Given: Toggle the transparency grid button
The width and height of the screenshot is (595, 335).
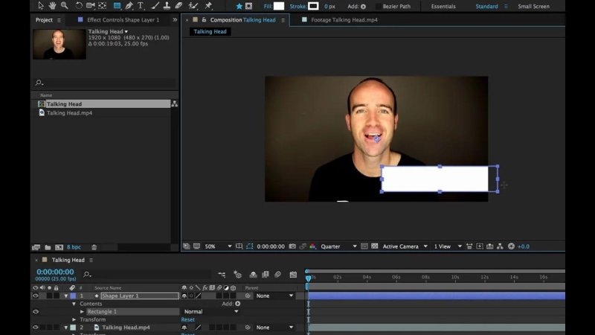Looking at the screenshot, I should tap(375, 246).
